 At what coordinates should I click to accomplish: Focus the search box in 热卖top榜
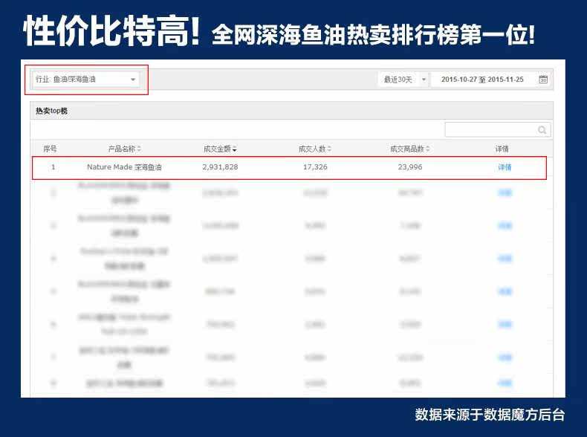(498, 130)
